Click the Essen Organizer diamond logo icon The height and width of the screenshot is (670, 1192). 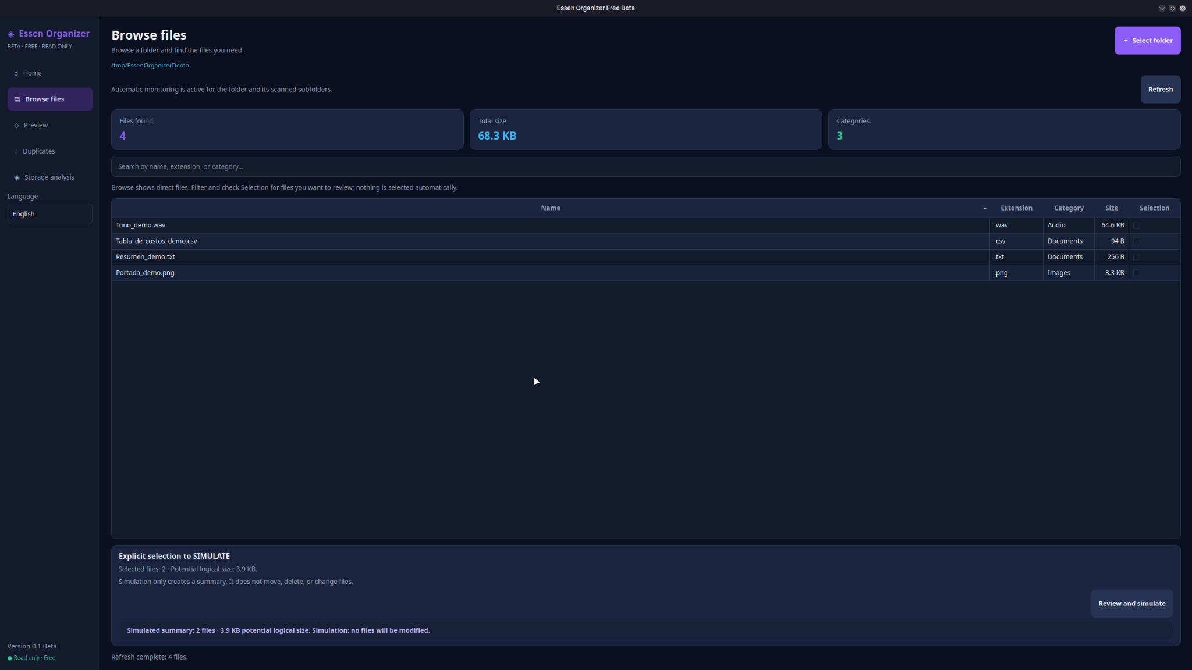click(10, 34)
